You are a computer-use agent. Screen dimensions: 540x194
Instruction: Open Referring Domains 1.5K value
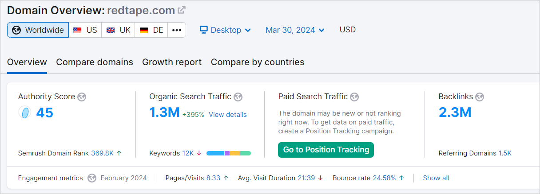pos(505,153)
